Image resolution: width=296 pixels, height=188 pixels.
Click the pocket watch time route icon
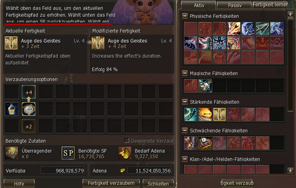coord(29,109)
